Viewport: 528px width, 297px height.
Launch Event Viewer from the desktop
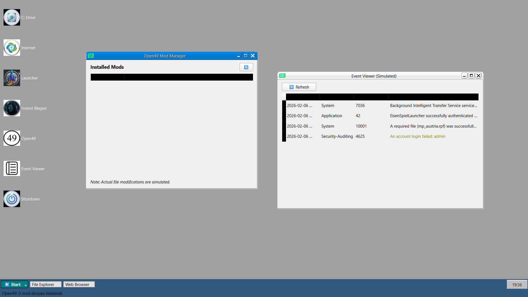click(12, 168)
